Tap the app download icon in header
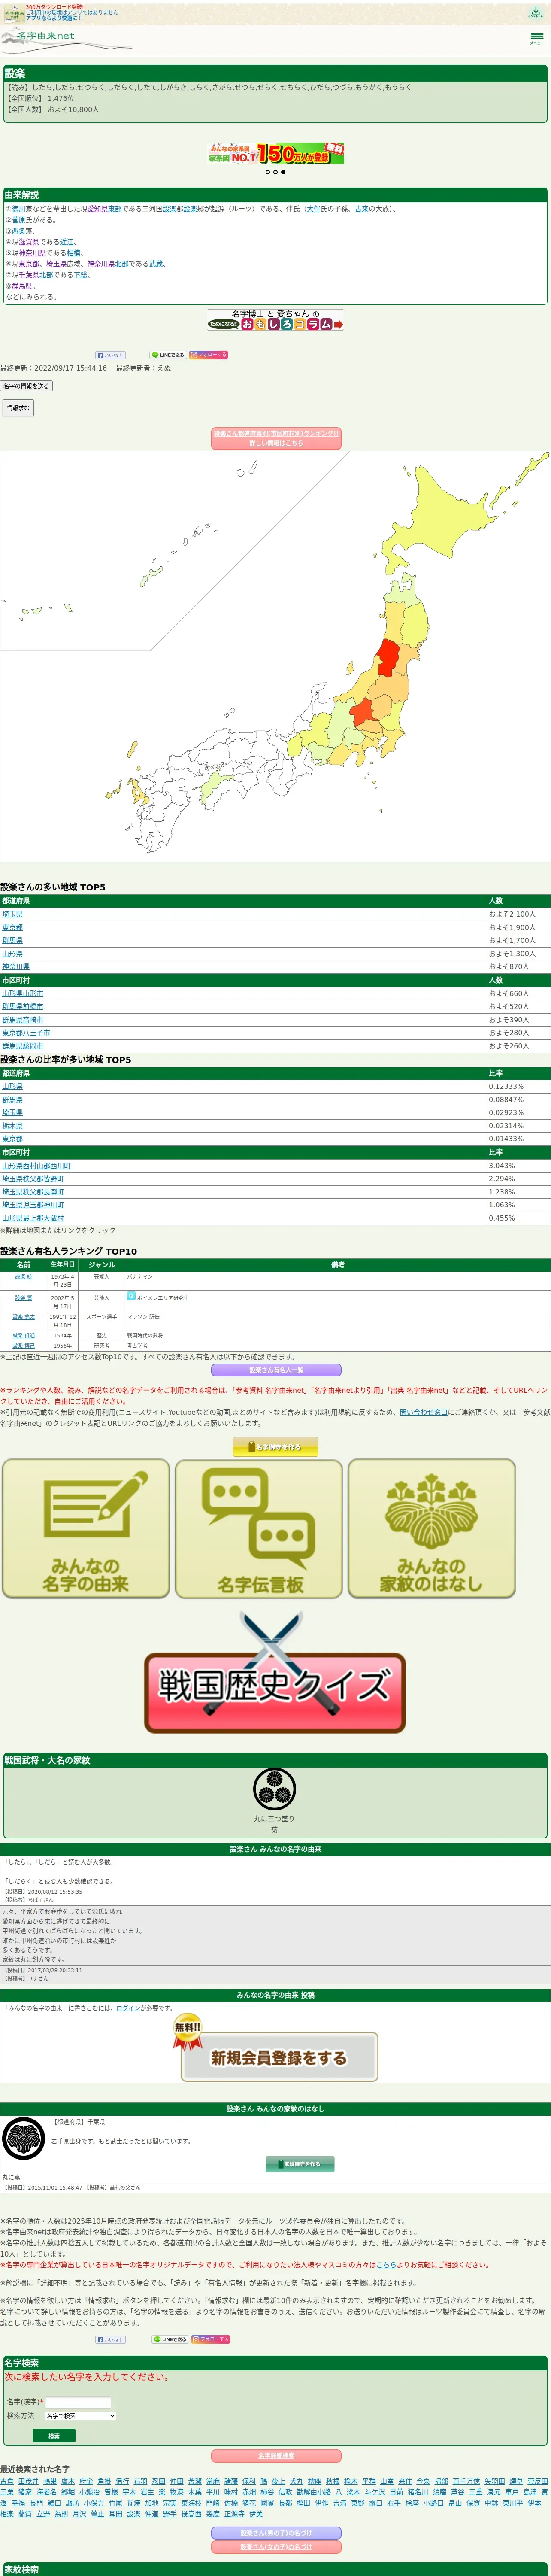Viewport: 551px width, 2576px height. [536, 12]
